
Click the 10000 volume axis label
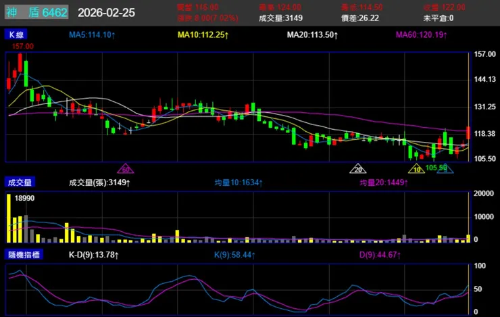click(484, 217)
